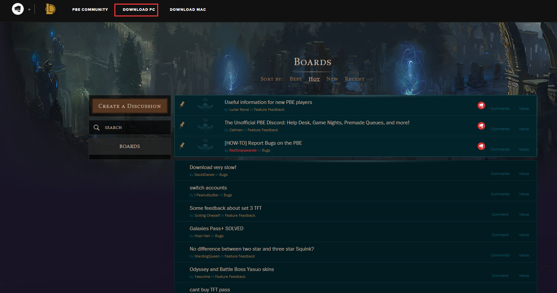The height and width of the screenshot is (293, 557).
Task: Click author Hopi Hari
Action: 202,236
